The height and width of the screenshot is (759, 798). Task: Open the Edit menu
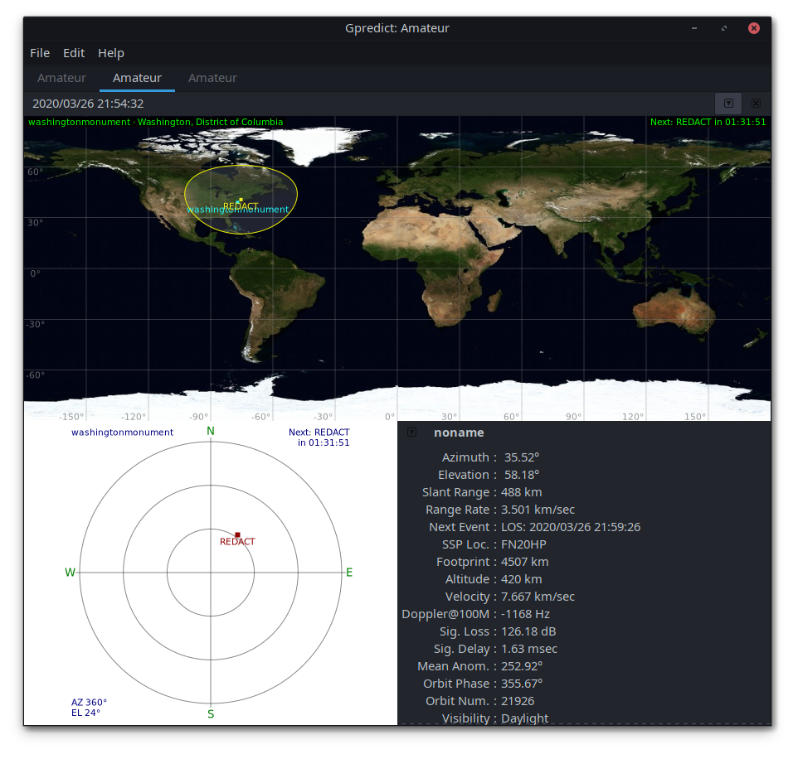click(x=74, y=53)
